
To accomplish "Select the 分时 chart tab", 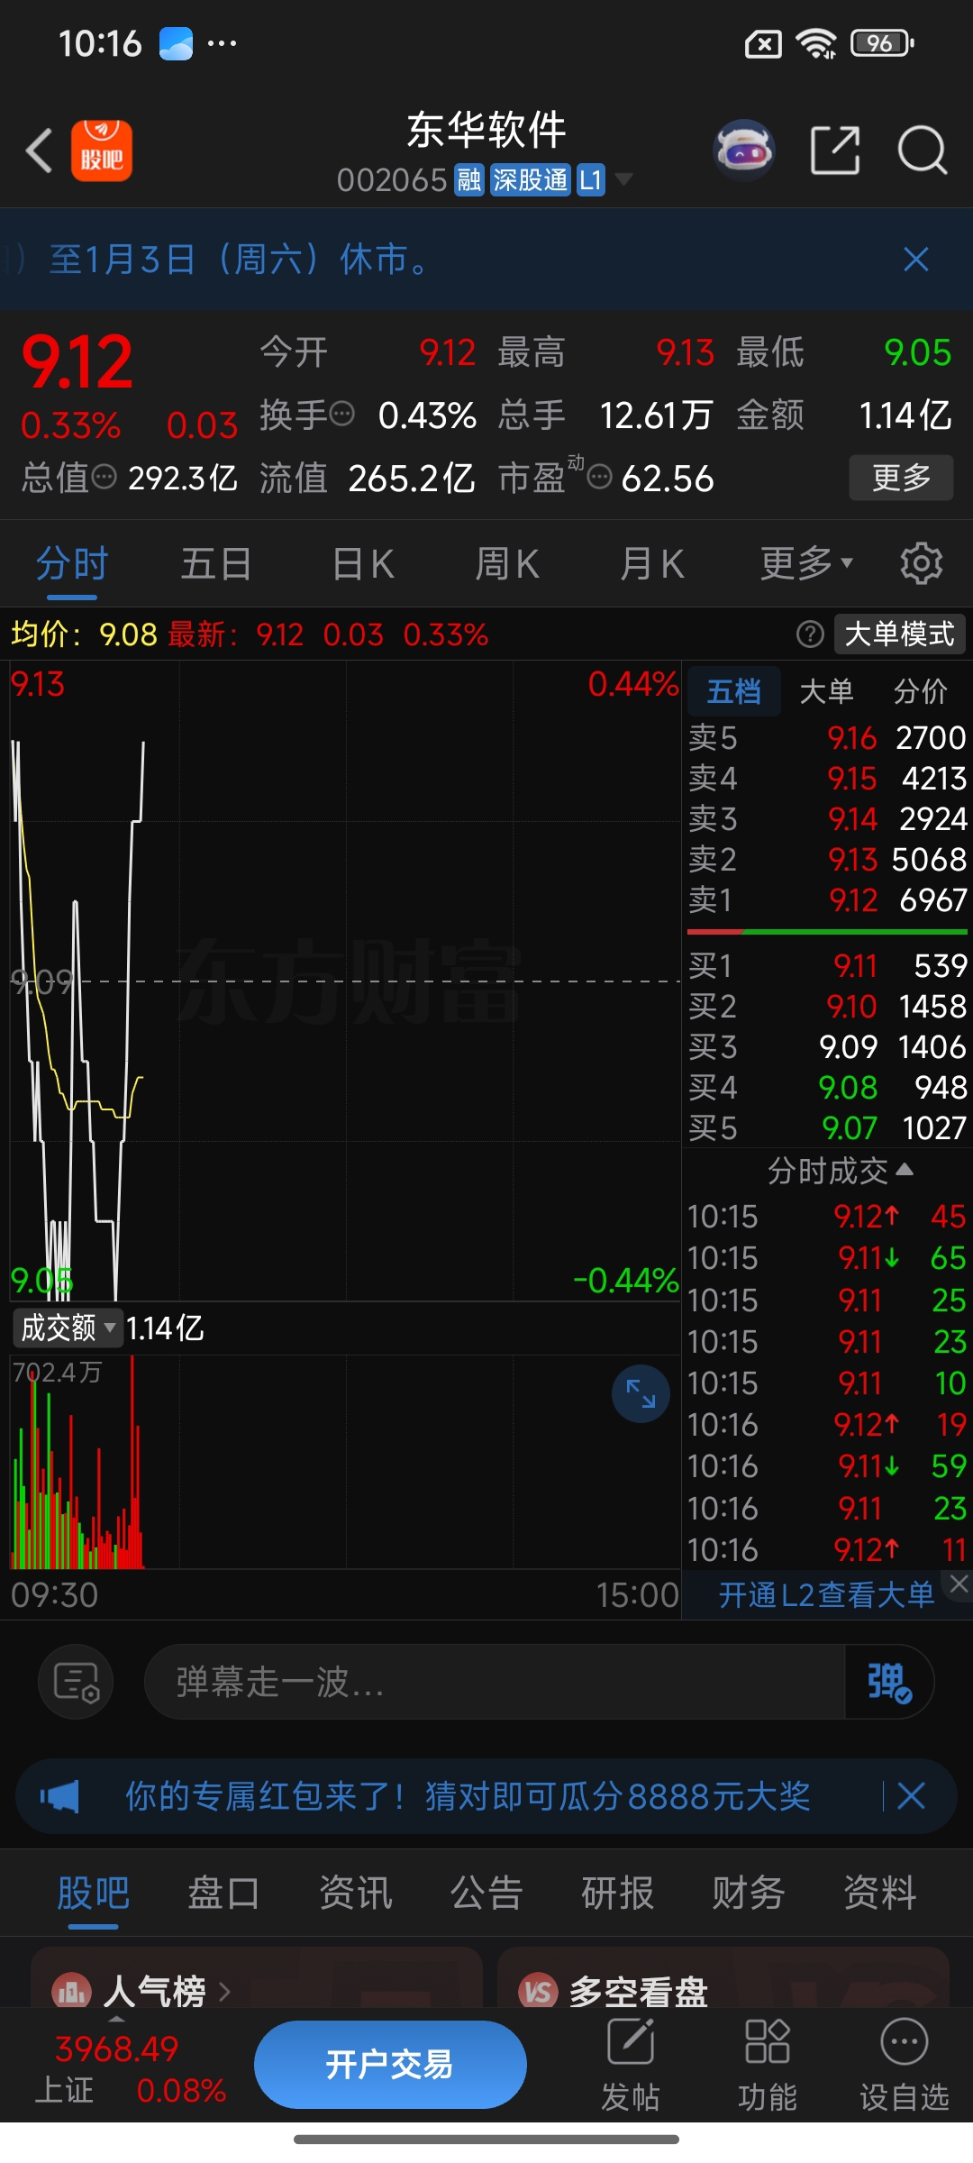I will coord(72,564).
